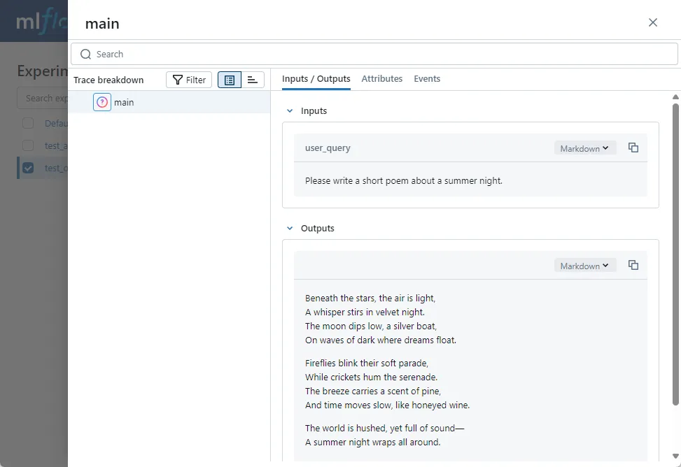Click the Filter button
Image resolution: width=681 pixels, height=467 pixels.
188,79
